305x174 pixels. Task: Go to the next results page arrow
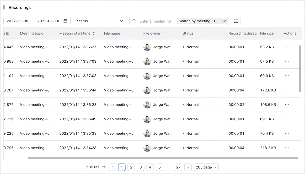[x=188, y=167]
